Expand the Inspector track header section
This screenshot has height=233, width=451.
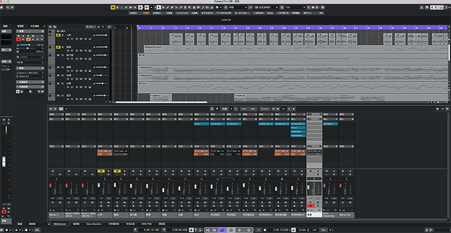[x=30, y=31]
